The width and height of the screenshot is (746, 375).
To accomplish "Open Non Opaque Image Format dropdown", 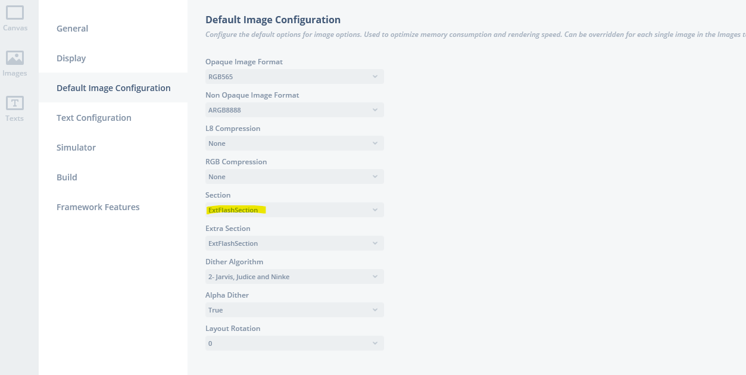I will click(294, 110).
